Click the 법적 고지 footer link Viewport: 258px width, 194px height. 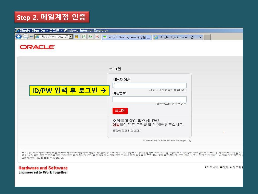[x=236, y=168]
